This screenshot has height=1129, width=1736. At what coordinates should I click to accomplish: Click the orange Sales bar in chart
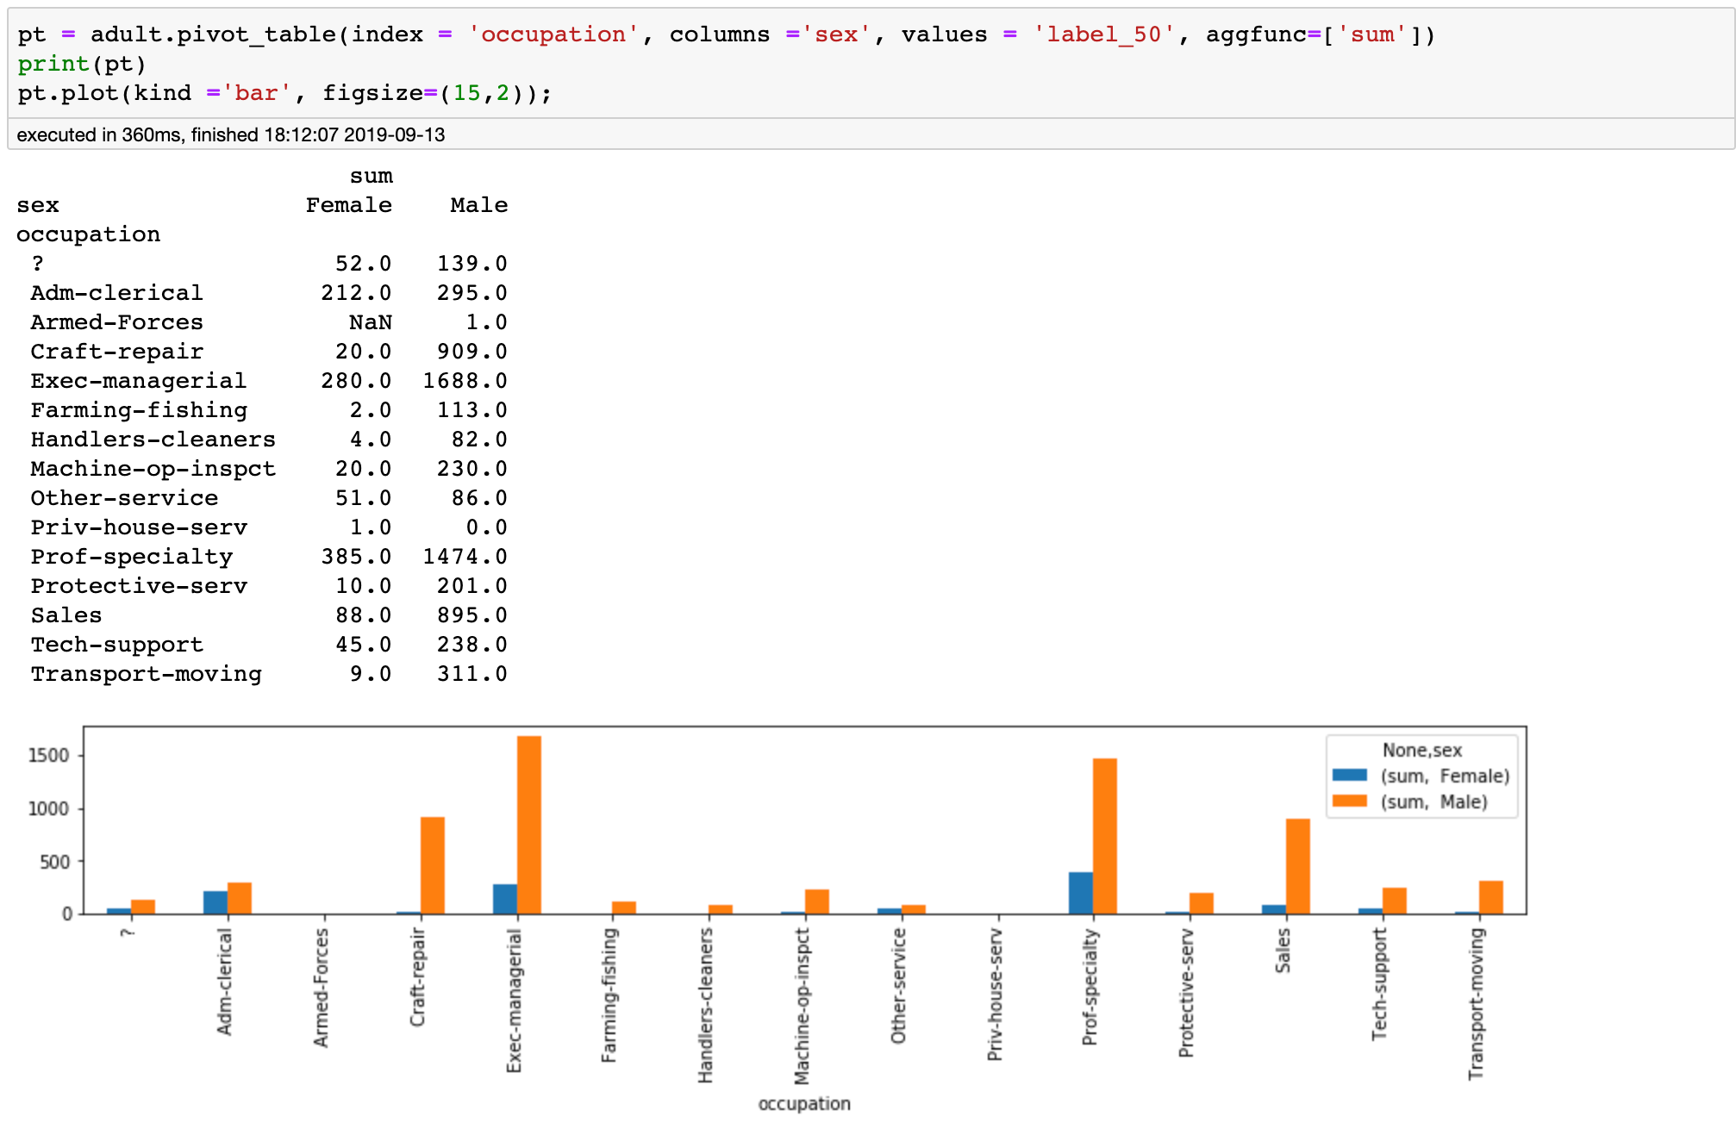click(x=1297, y=865)
